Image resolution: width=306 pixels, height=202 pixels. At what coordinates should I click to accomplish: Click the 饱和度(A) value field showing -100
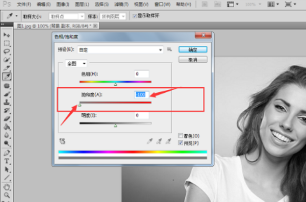pyautogui.click(x=142, y=95)
